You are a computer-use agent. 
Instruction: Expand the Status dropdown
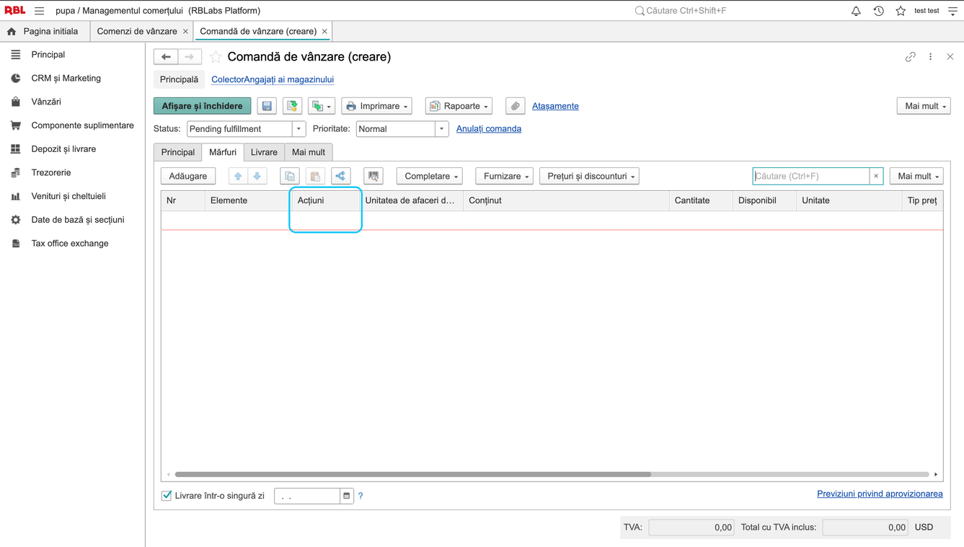(299, 129)
